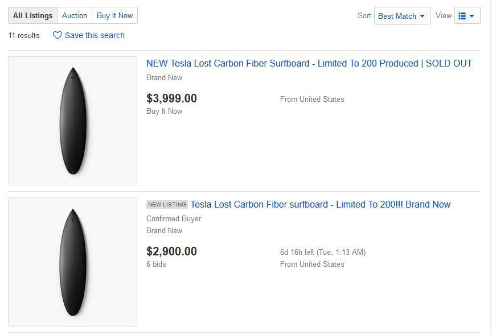This screenshot has width=492, height=335.
Task: Click Buy It Now label under the $3,999.00 price
Action: (164, 111)
